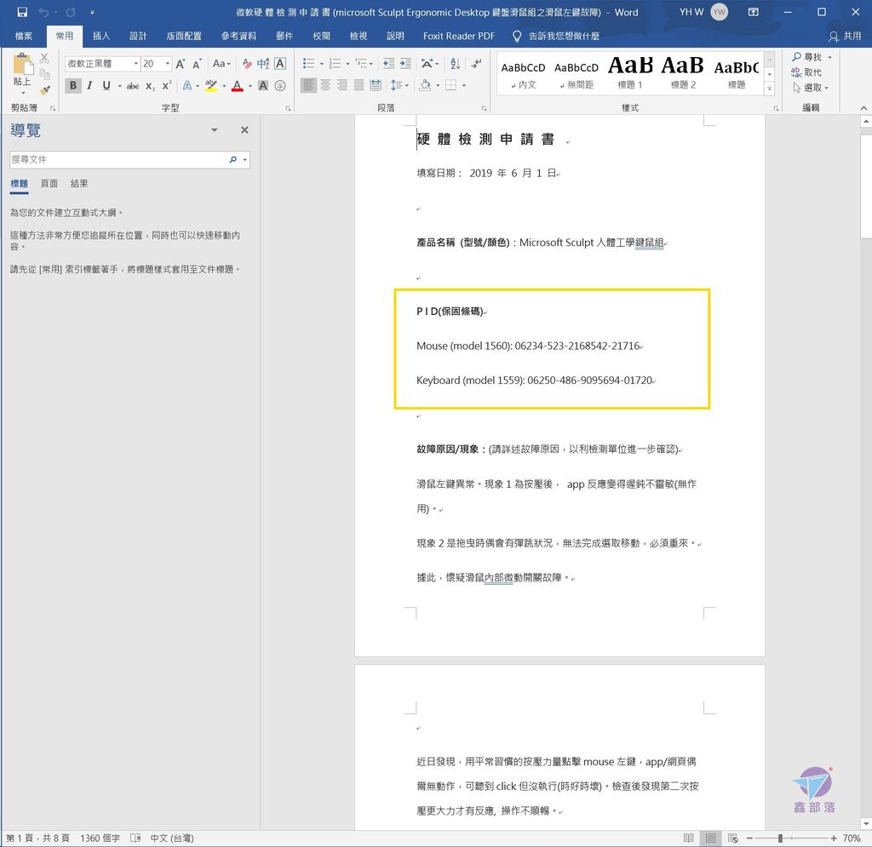Open the phonetic guide (中) icon
This screenshot has width=872, height=847.
(263, 64)
